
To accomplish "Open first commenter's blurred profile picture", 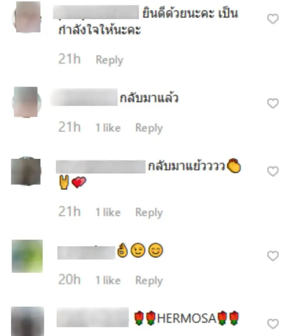I will pyautogui.click(x=27, y=17).
